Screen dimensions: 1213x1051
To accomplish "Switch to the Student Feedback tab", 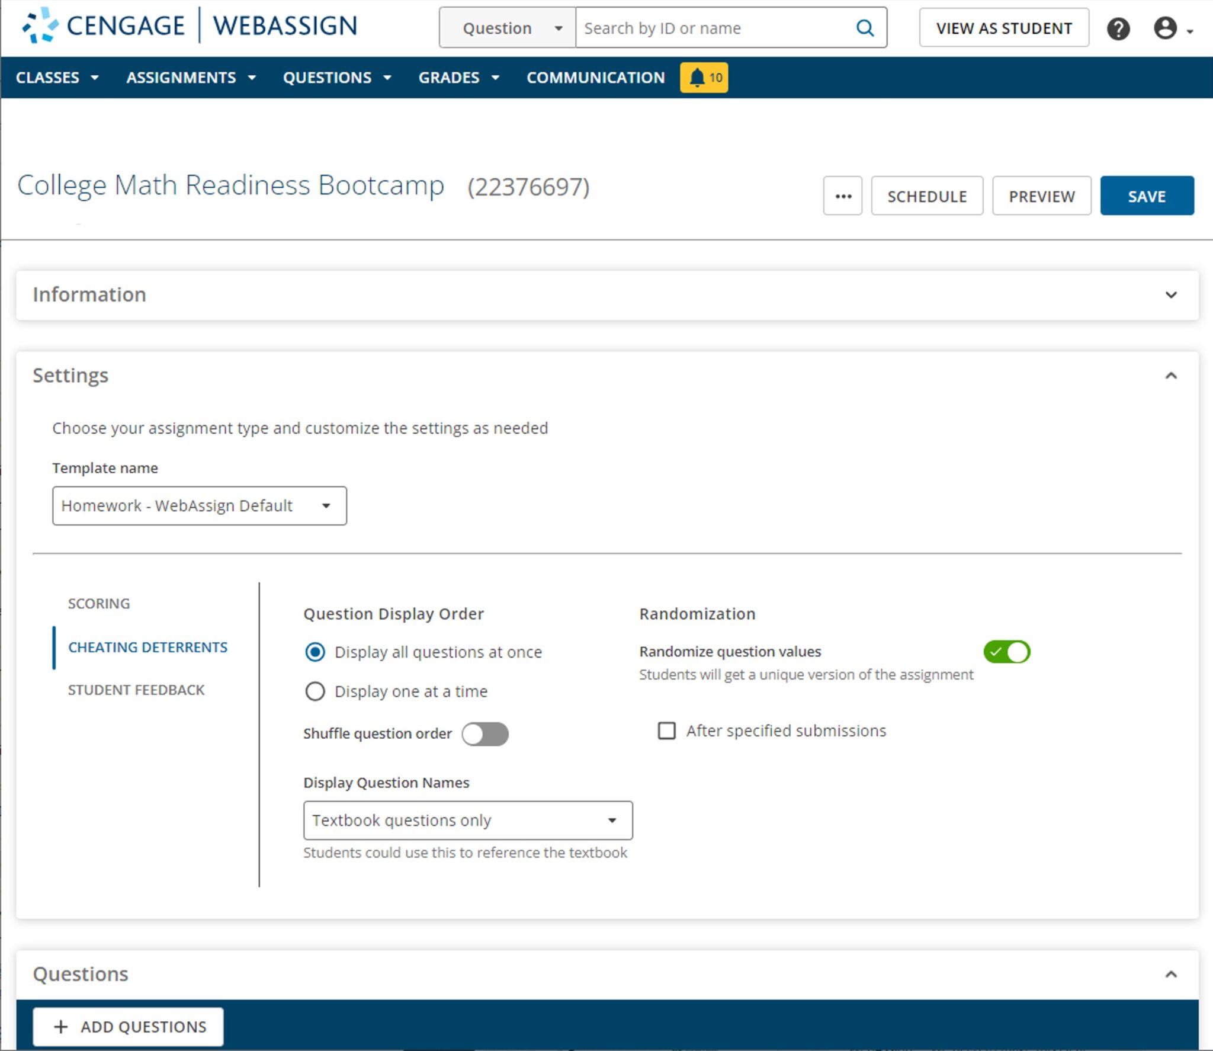I will tap(136, 689).
